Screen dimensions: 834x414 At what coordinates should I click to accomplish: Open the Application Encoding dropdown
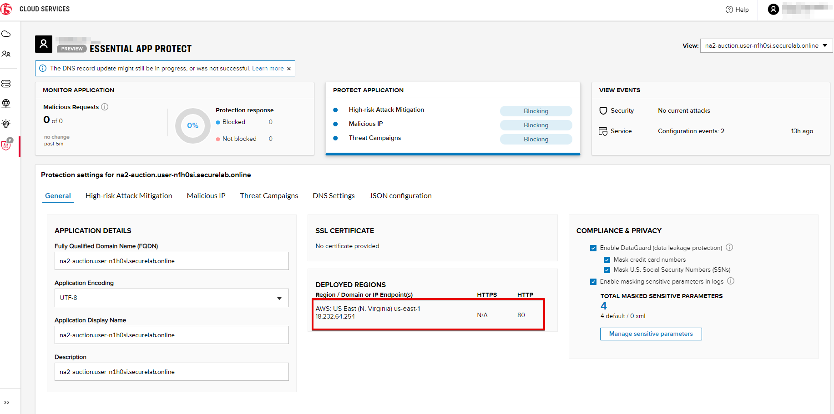tap(172, 298)
